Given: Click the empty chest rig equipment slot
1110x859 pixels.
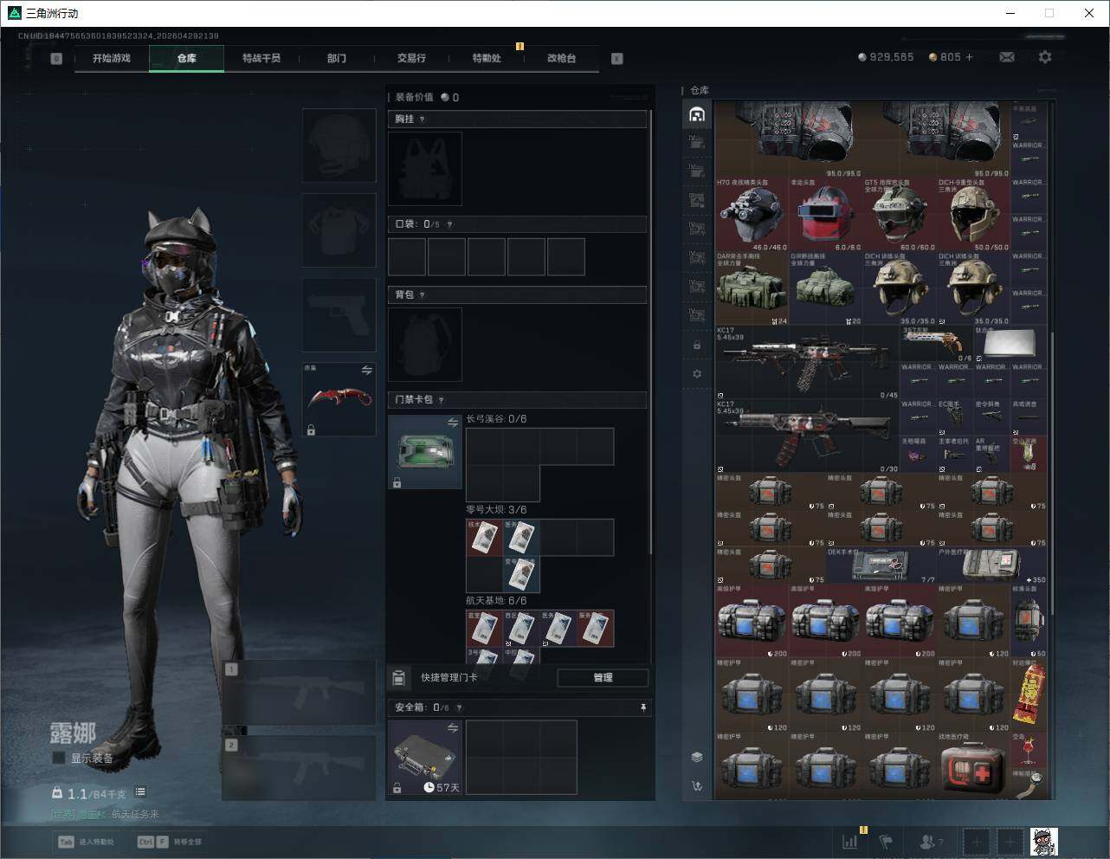Looking at the screenshot, I should click(x=425, y=168).
